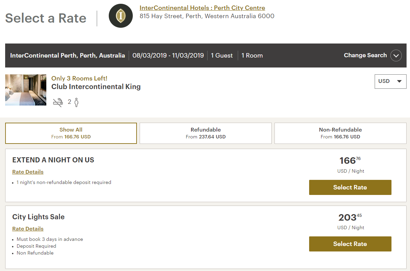Click the 08/03/2019 - 11/03/2019 date range
This screenshot has height=271, width=410.
coord(168,56)
